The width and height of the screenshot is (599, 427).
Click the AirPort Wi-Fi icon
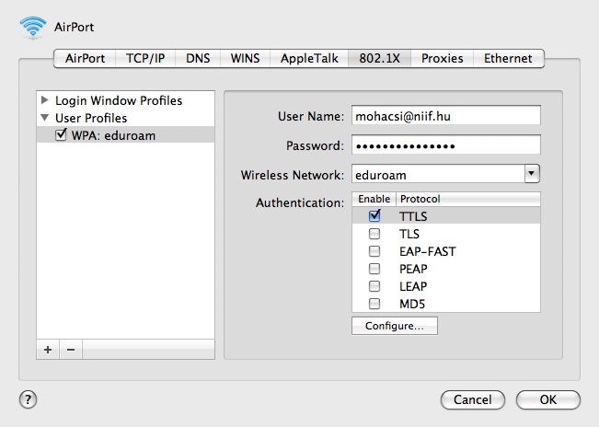(31, 27)
